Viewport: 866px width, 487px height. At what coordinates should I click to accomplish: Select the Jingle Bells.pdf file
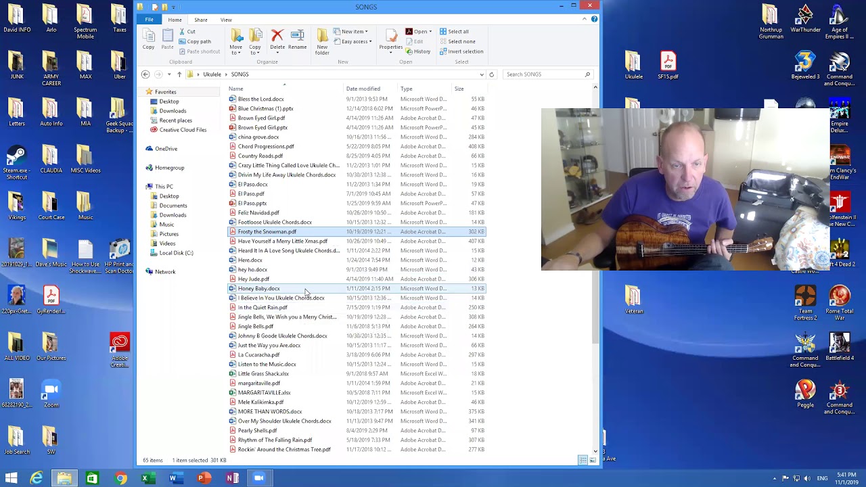click(x=357, y=326)
